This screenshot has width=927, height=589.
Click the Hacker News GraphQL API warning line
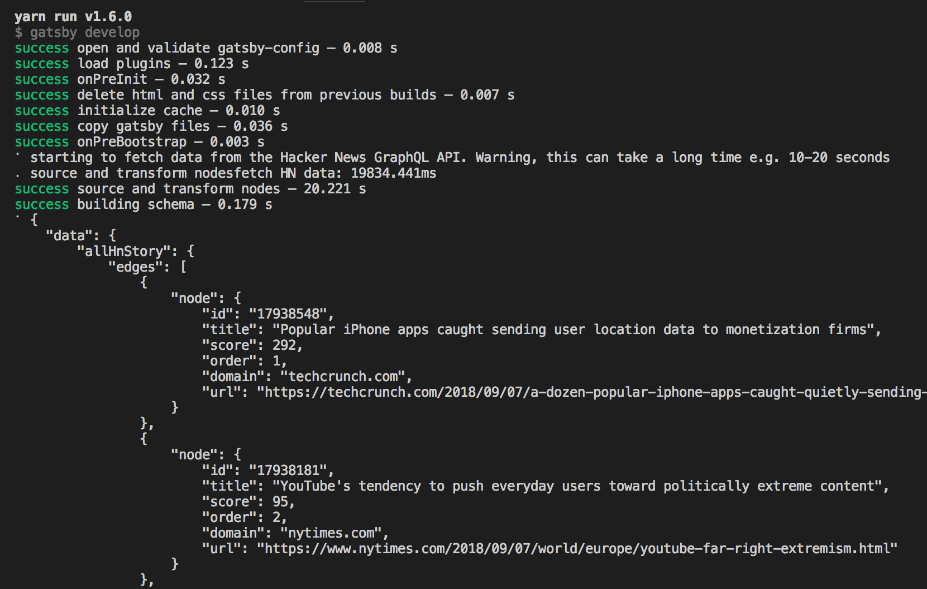click(x=460, y=158)
